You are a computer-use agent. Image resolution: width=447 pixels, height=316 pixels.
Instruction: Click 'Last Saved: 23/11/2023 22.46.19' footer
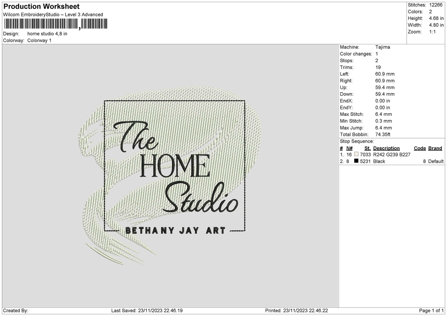pyautogui.click(x=147, y=310)
